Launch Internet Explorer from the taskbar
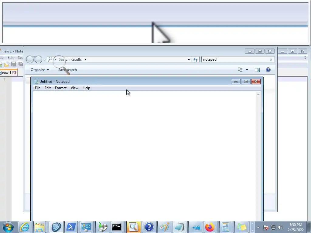This screenshot has height=233, width=311. coord(25,227)
